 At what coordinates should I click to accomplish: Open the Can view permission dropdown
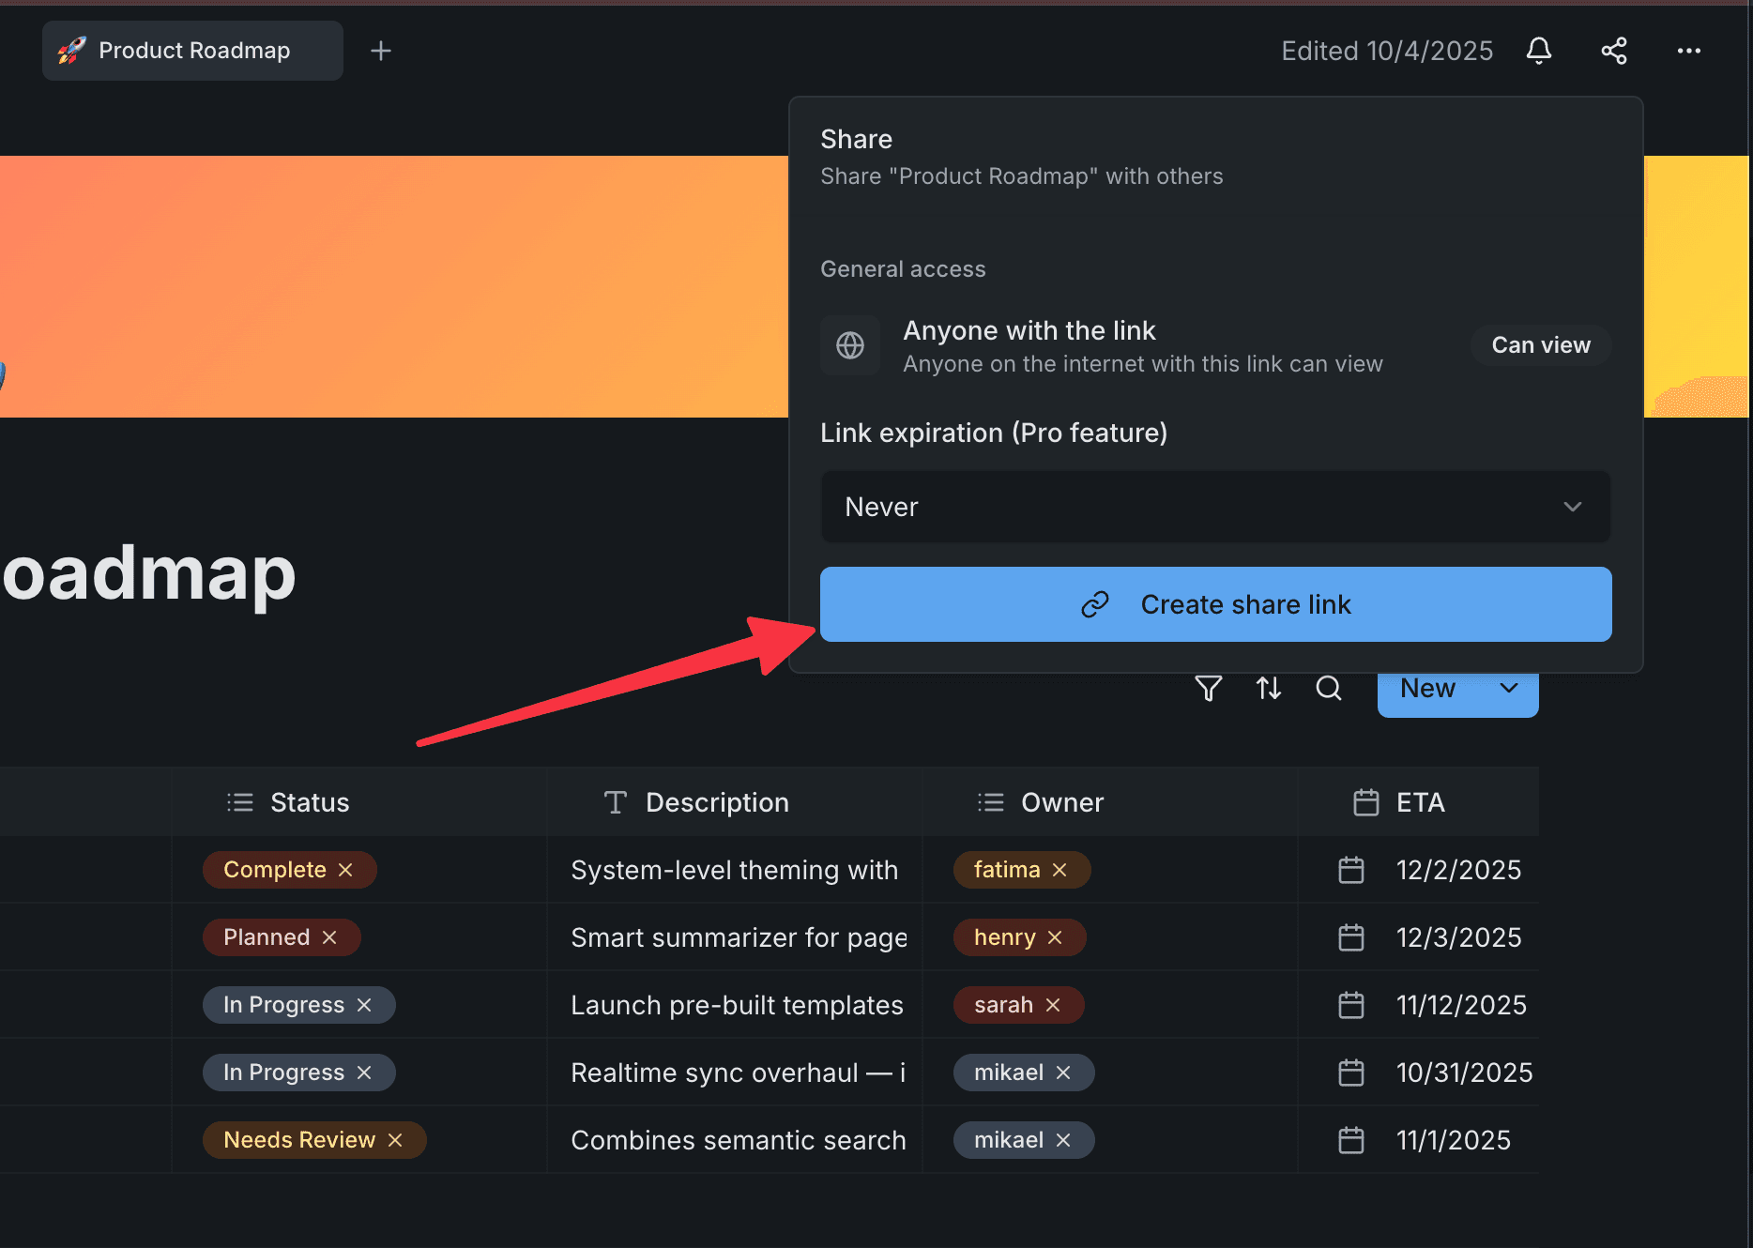pos(1540,344)
